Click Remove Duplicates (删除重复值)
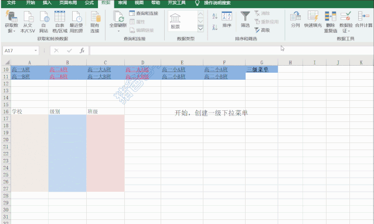This screenshot has width=374, height=224. click(x=331, y=22)
